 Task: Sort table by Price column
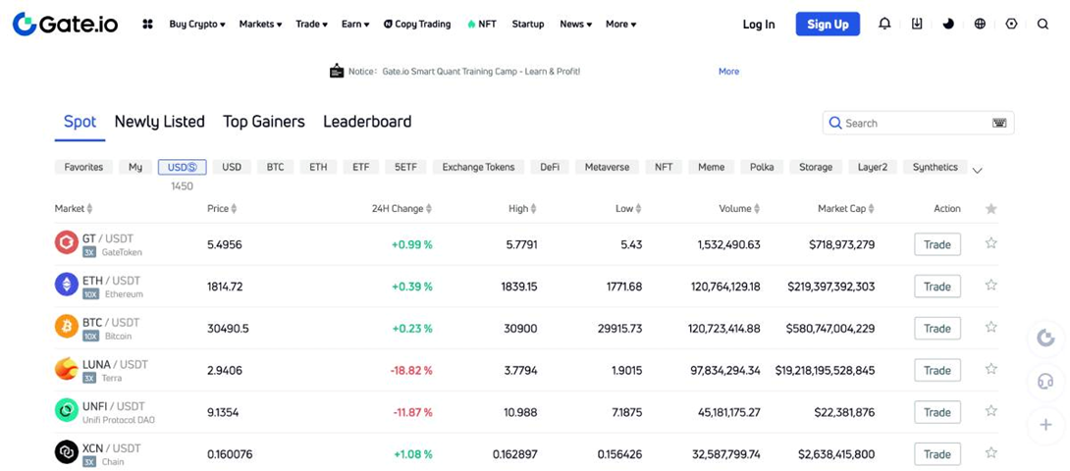223,208
